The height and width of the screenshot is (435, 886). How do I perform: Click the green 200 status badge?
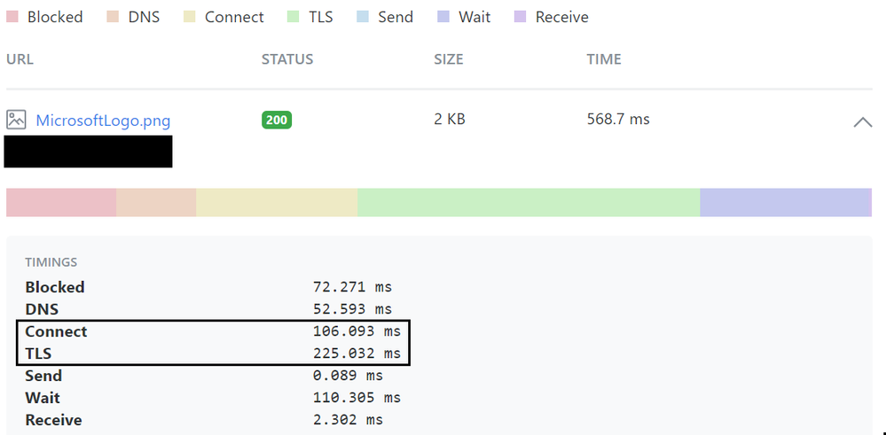coord(277,120)
